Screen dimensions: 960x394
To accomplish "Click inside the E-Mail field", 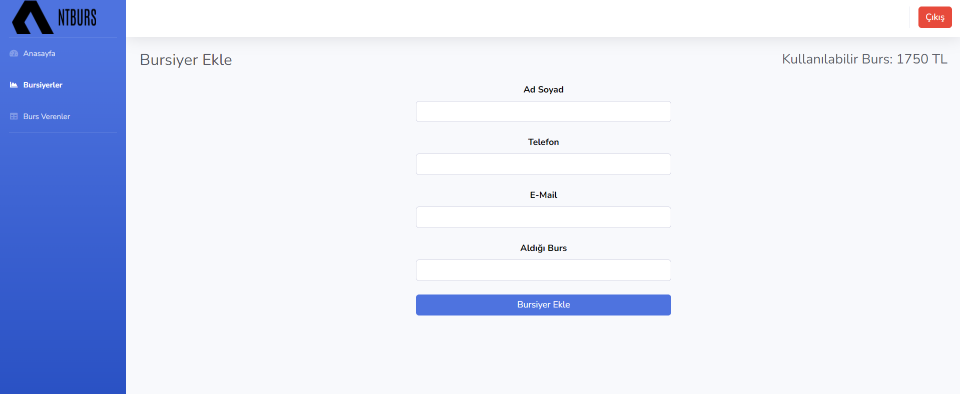I will pyautogui.click(x=543, y=217).
